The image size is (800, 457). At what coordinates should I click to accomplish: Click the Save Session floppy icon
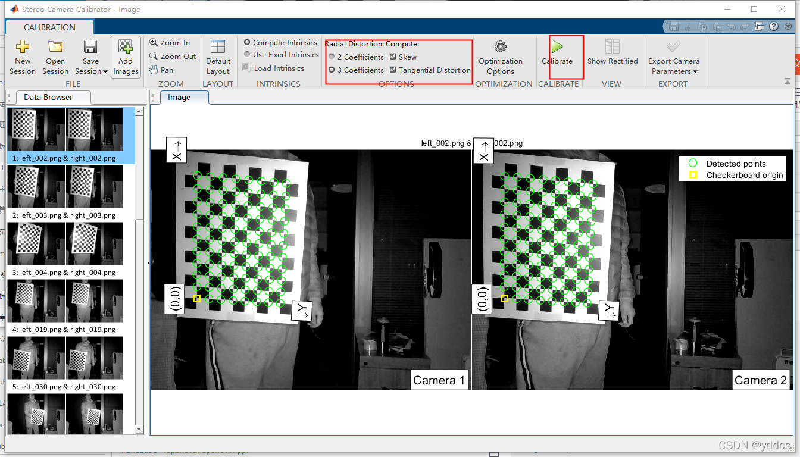[90, 47]
